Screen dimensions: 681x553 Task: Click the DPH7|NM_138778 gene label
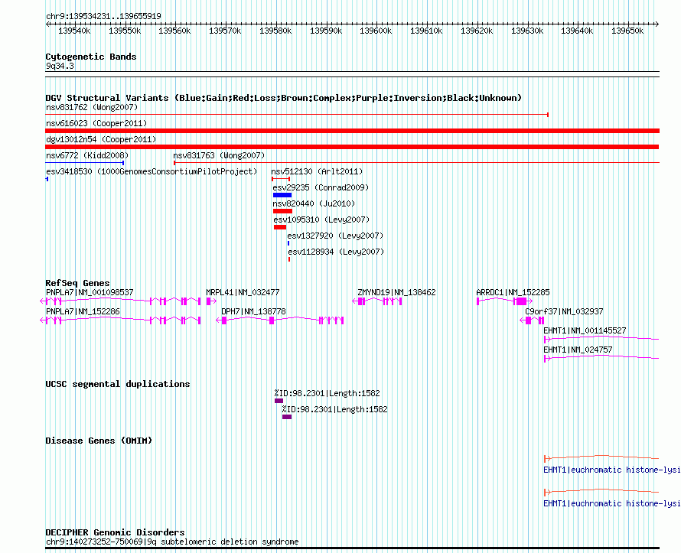253,311
